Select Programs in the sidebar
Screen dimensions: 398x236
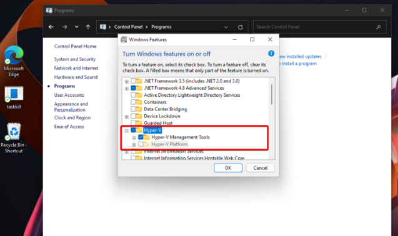(64, 86)
